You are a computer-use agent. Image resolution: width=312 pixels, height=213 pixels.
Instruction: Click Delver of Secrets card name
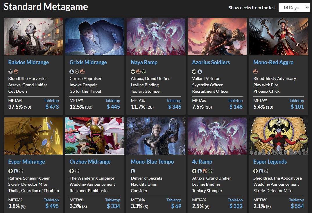point(146,178)
